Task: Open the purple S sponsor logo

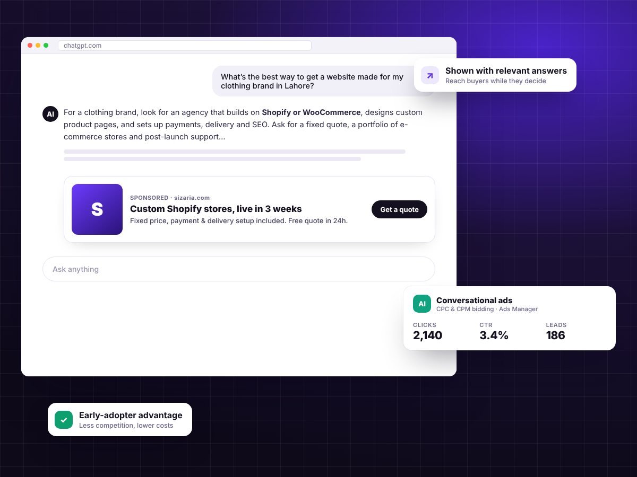Action: click(97, 209)
